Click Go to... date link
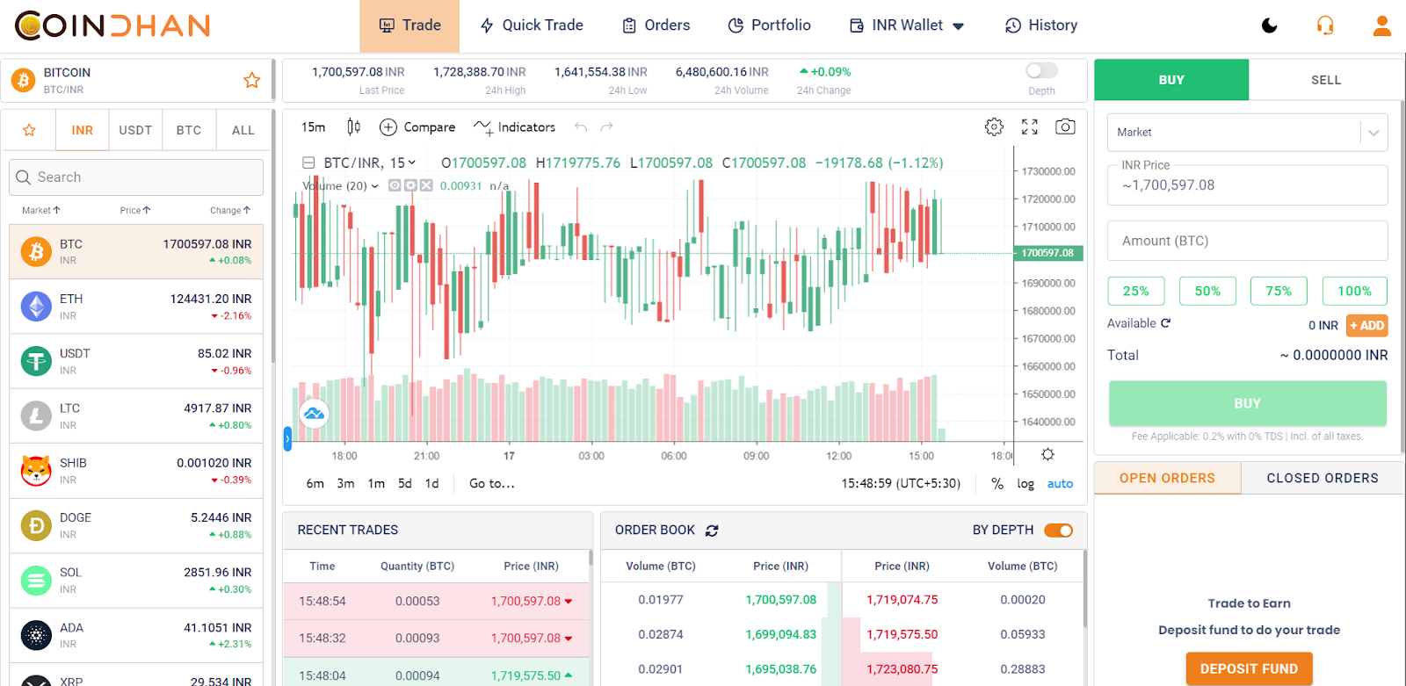The width and height of the screenshot is (1406, 686). (x=492, y=484)
